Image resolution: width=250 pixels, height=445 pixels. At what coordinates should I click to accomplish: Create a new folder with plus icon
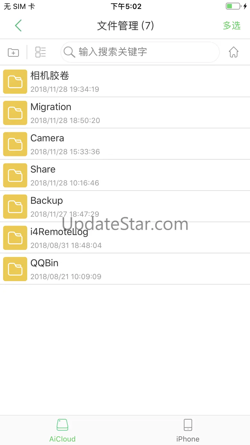(x=13, y=52)
